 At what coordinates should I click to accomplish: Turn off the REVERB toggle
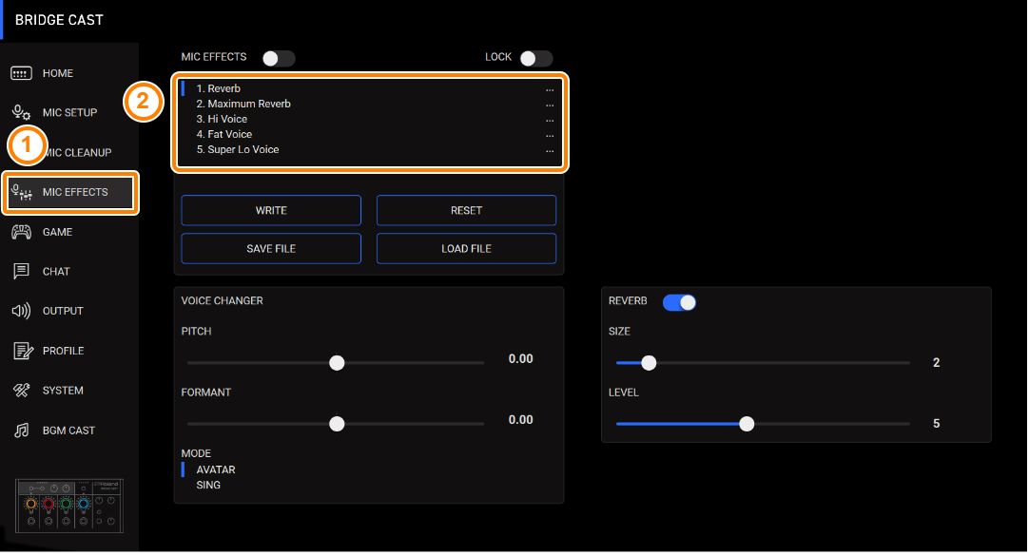pos(679,302)
